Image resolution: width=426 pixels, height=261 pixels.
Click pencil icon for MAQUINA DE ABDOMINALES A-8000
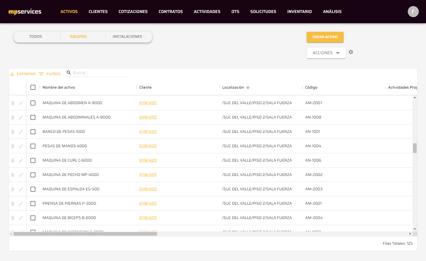pos(21,117)
